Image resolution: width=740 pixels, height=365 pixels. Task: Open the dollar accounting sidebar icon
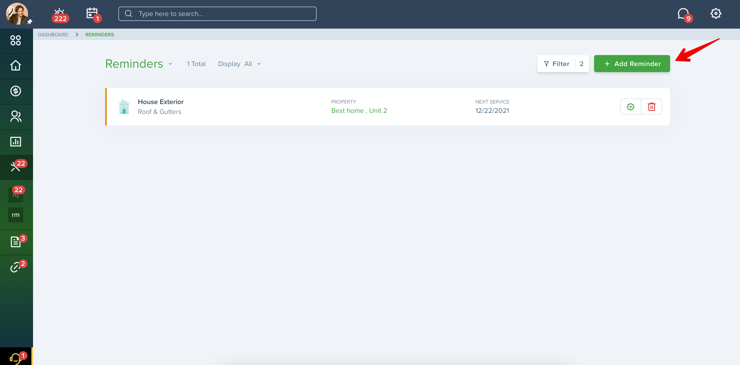[15, 91]
